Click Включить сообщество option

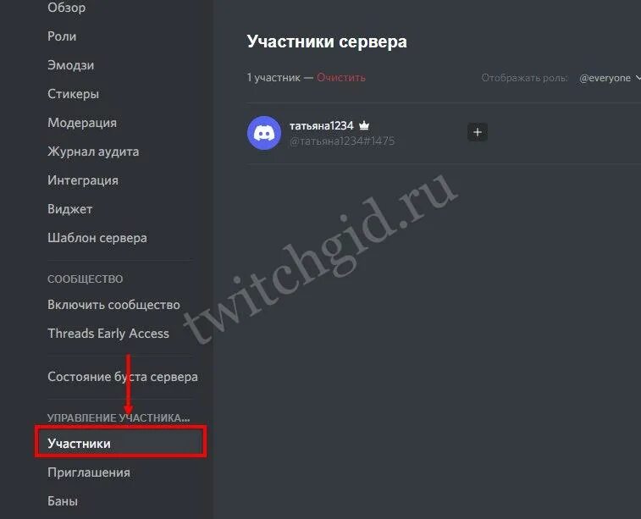tap(113, 305)
